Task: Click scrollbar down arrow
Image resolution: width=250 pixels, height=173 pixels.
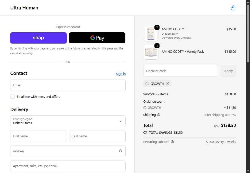Action: [248, 171]
